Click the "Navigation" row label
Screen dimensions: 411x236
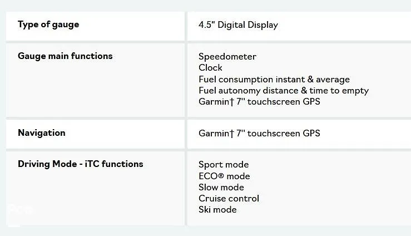tap(42, 133)
